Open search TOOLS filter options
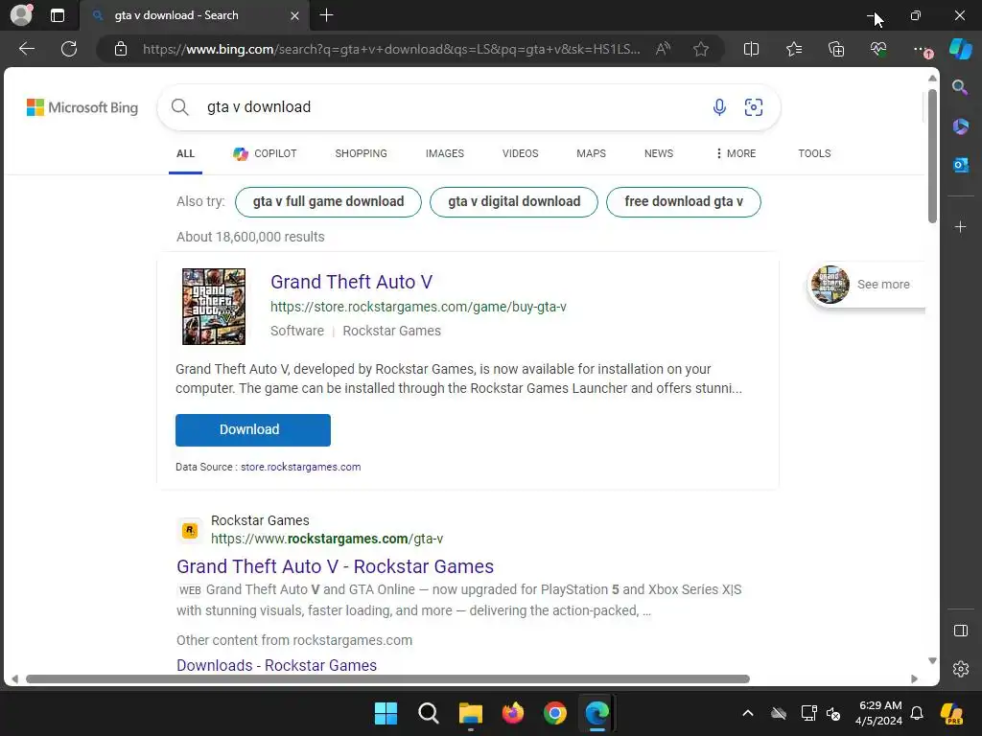The width and height of the screenshot is (982, 736). pyautogui.click(x=814, y=153)
